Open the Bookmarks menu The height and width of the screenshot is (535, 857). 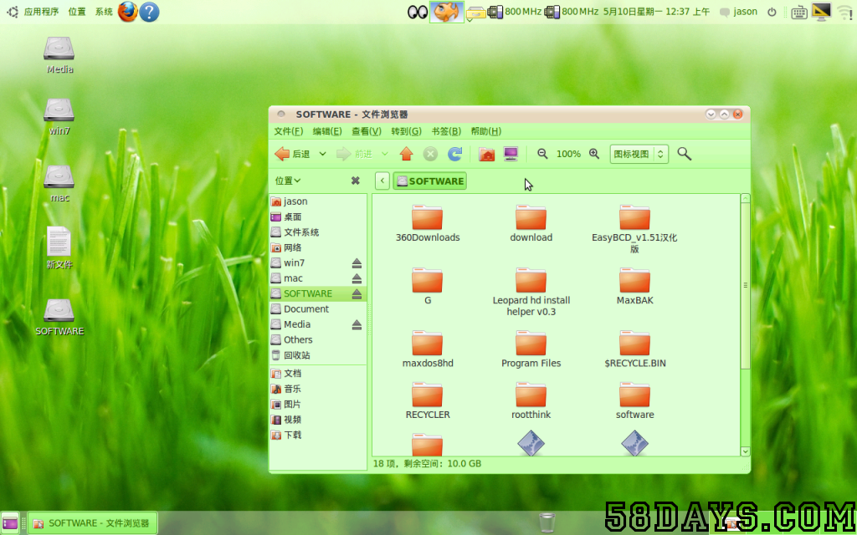pyautogui.click(x=446, y=131)
